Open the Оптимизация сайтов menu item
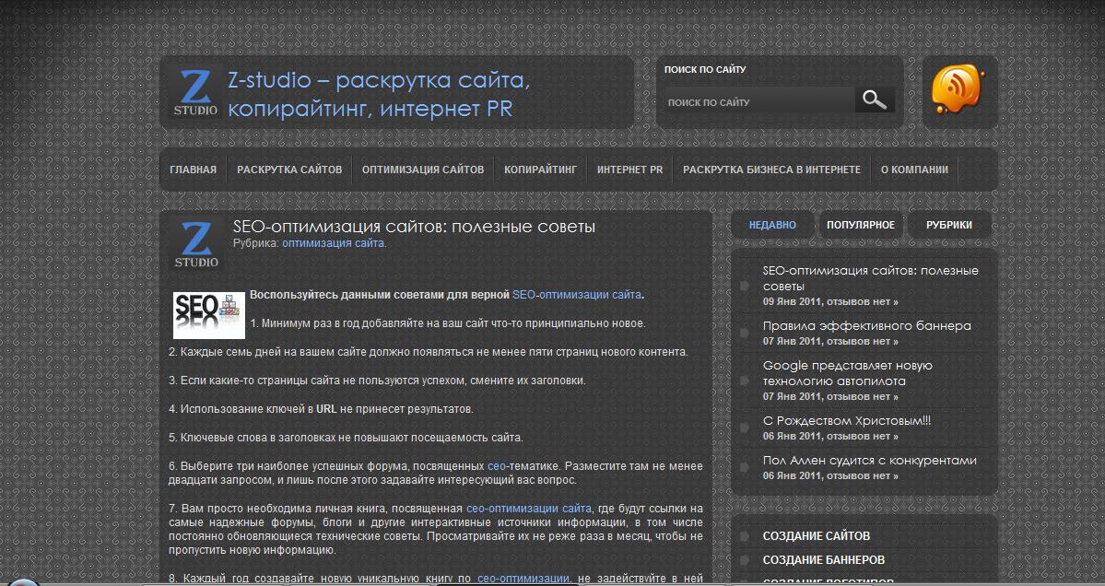Viewport: 1105px width, 586px height. coord(423,170)
